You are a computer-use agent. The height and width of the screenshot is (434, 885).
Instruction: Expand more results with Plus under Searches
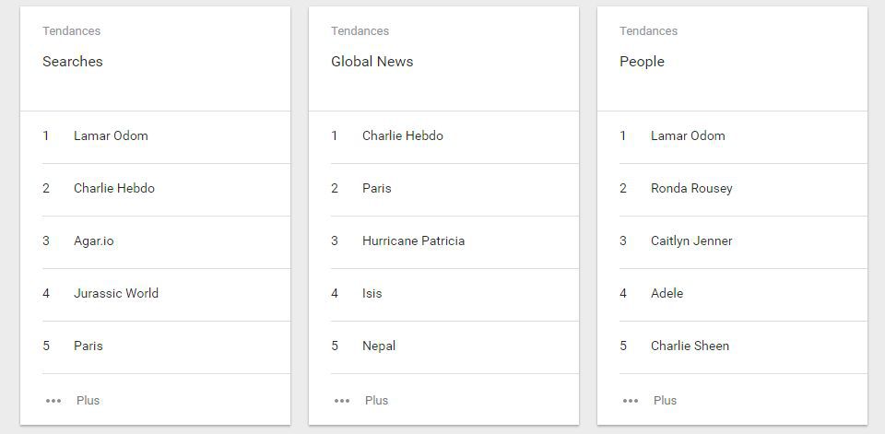[88, 401]
